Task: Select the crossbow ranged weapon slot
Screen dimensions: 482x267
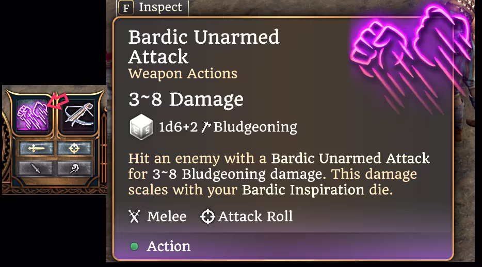Action: (x=78, y=115)
